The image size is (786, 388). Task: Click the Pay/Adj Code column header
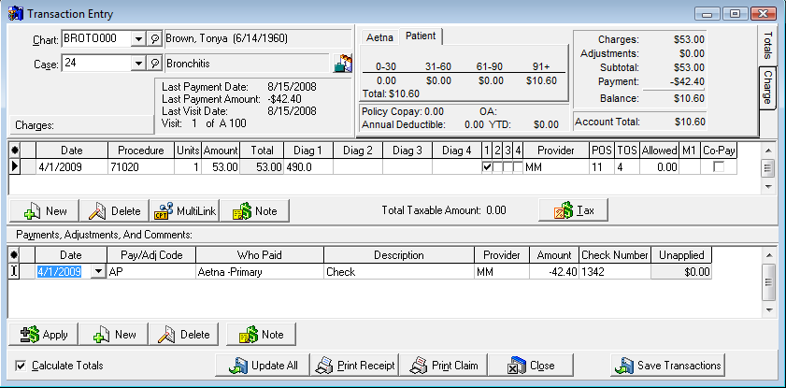pyautogui.click(x=151, y=255)
